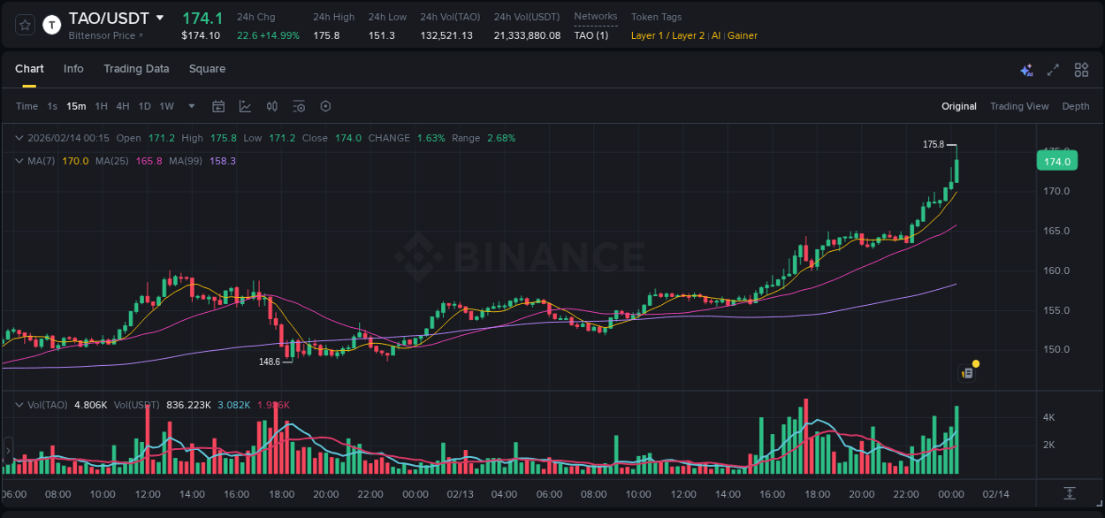Switch to the Depth view tab
The height and width of the screenshot is (518, 1105).
coord(1075,105)
